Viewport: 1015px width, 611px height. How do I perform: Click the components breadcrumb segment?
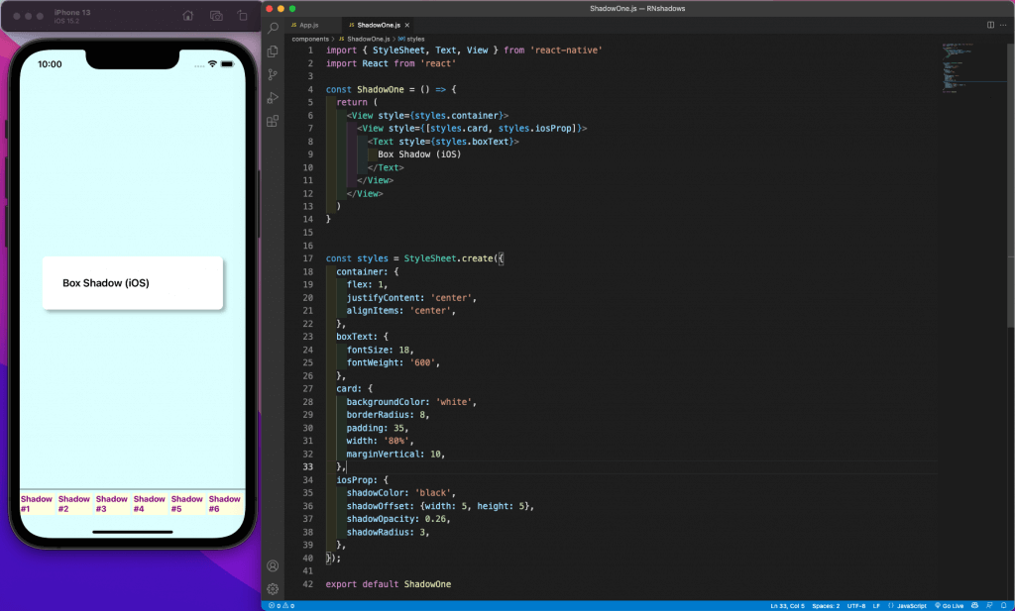pos(310,39)
